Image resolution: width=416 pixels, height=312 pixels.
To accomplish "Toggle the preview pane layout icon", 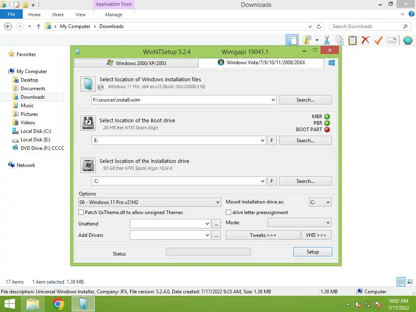I will [292, 40].
